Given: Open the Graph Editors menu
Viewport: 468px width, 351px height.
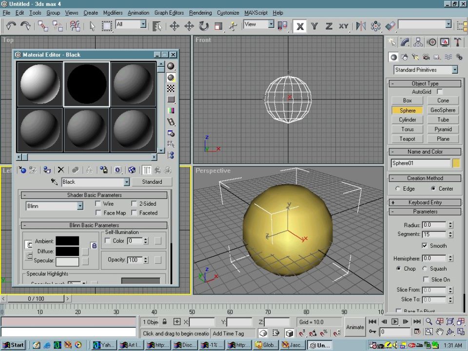Looking at the screenshot, I should coord(169,13).
